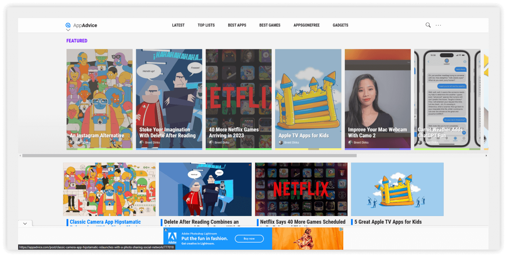
Task: Click Brent Dirks name on Instagram Alternative card
Action: (83, 142)
